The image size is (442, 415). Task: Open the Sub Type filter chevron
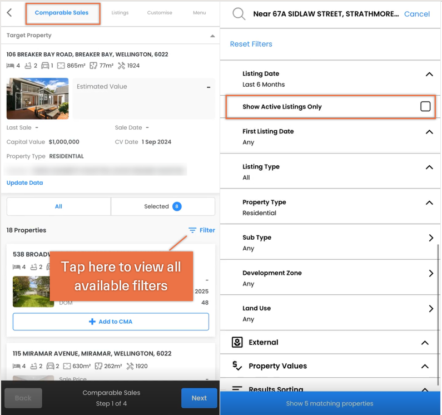431,238
